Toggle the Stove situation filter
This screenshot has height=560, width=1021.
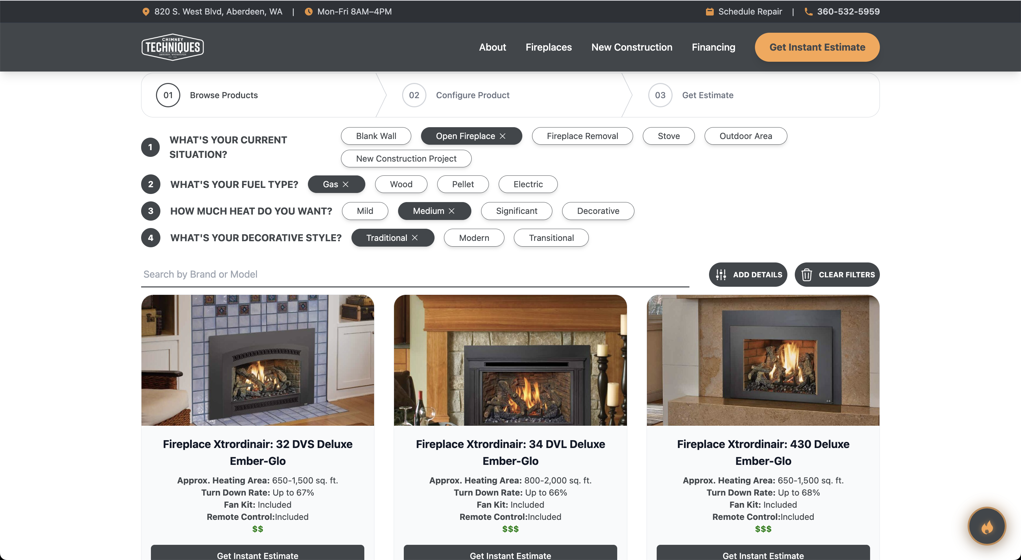668,136
